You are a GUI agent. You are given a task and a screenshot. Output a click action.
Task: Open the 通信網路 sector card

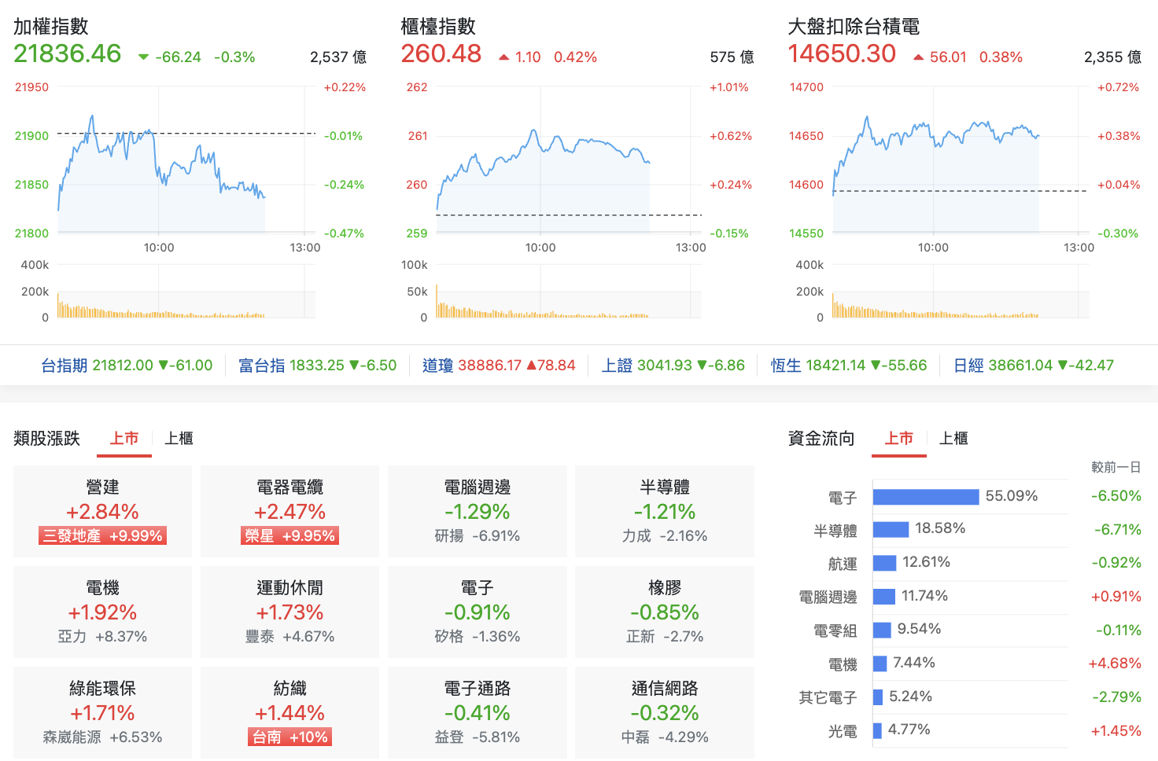tap(665, 712)
